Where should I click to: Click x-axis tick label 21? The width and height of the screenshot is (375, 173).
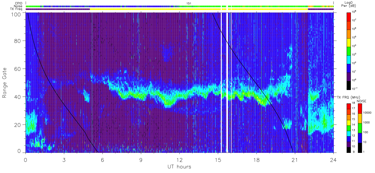(295, 160)
